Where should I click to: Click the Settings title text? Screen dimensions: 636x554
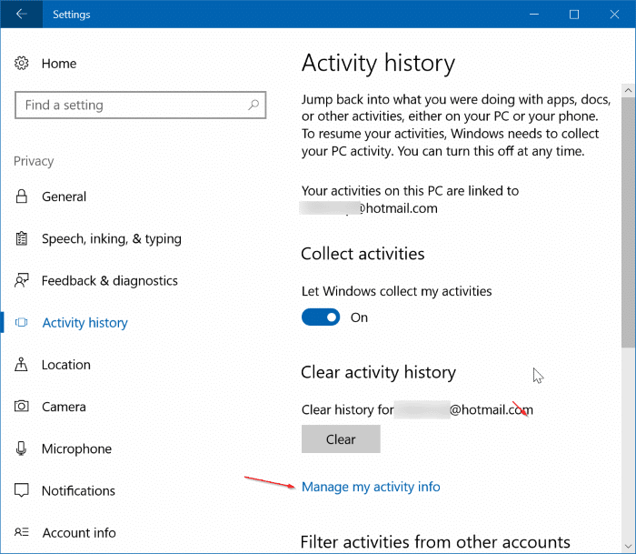click(x=72, y=15)
